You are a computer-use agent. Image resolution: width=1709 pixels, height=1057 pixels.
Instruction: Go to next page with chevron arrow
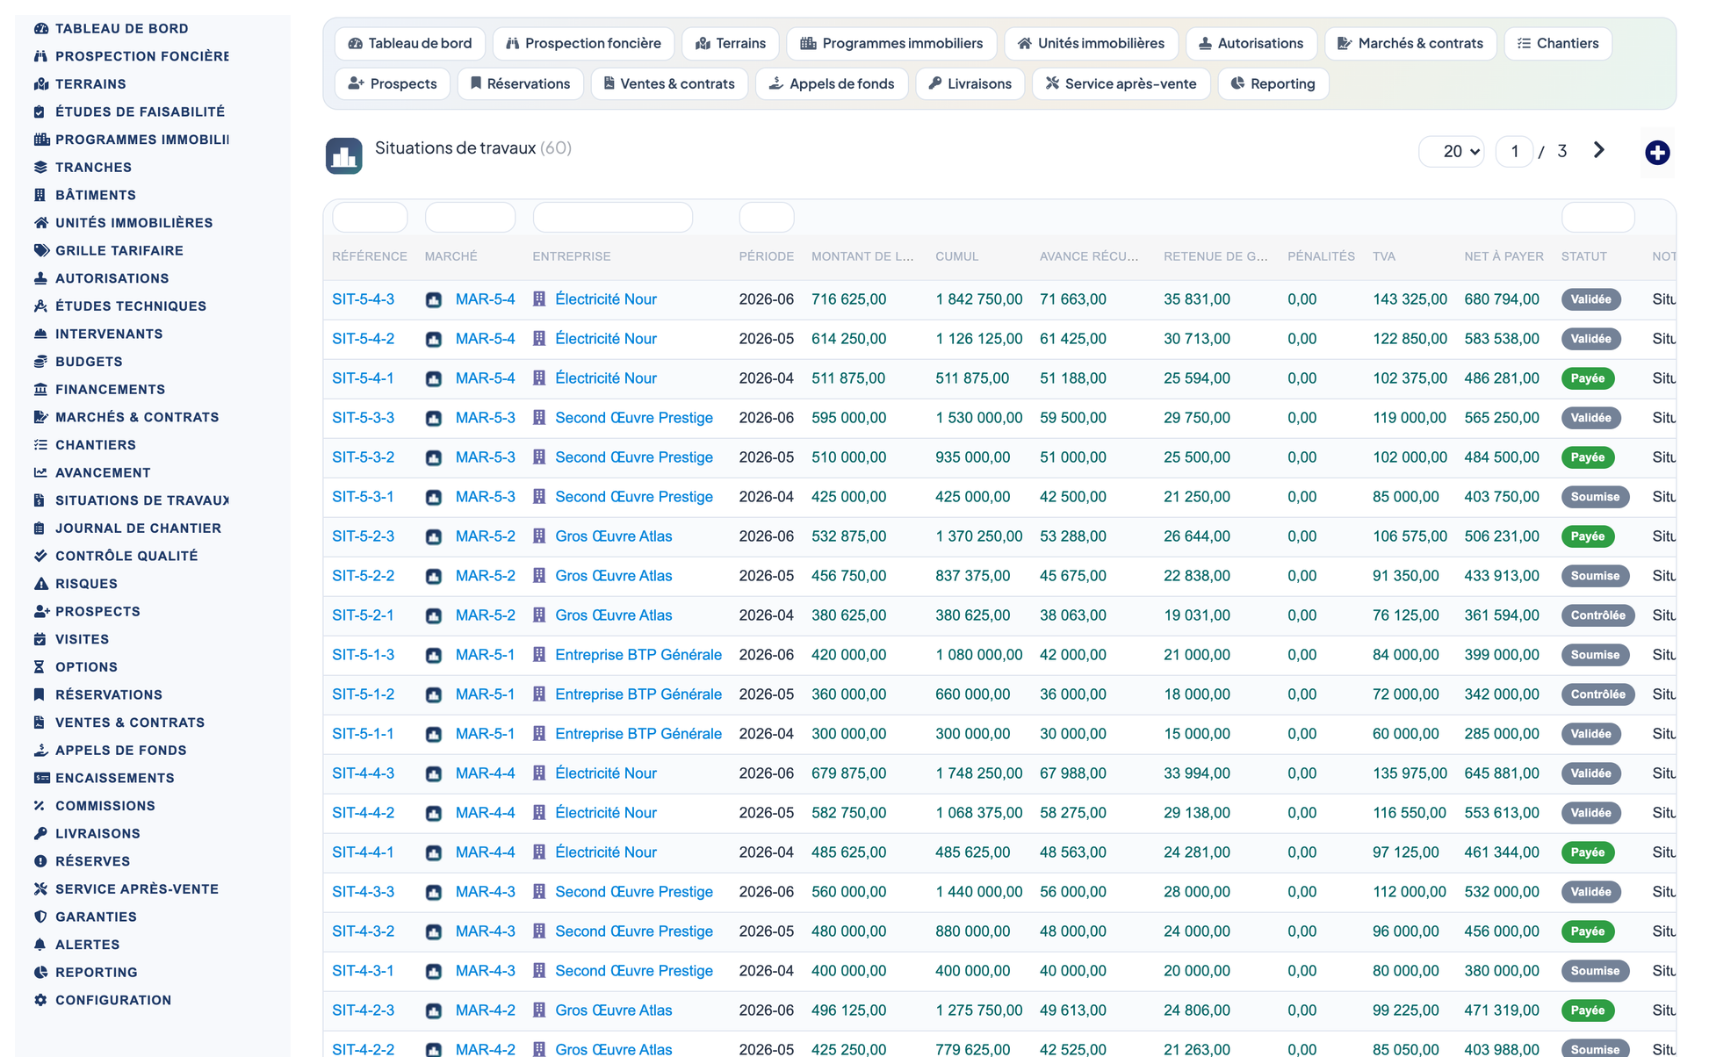[1598, 150]
